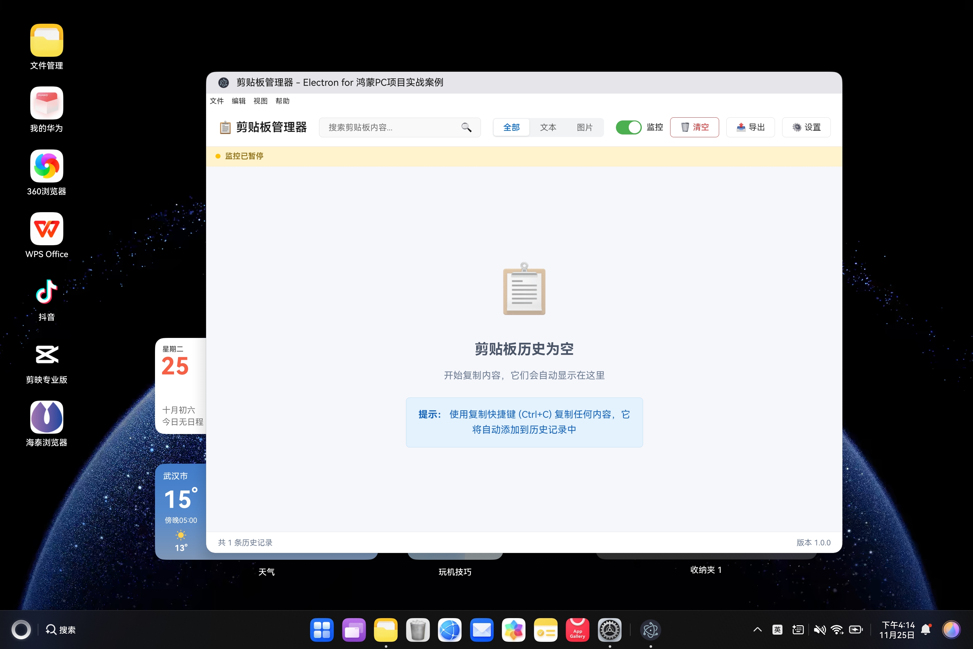Click the 导出 button to export clipboard history
The width and height of the screenshot is (973, 649).
[750, 128]
